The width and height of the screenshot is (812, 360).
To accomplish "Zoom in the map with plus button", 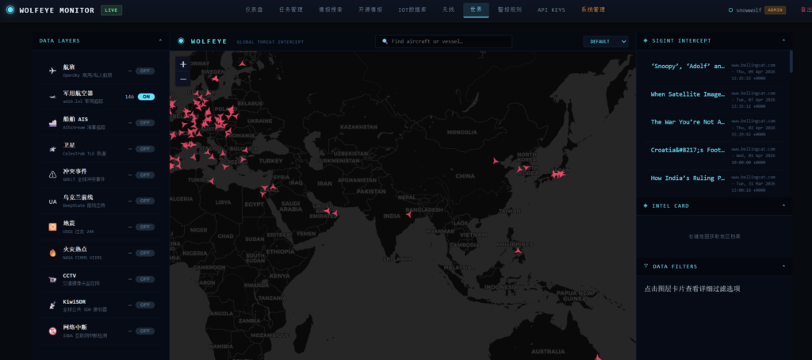I will click(183, 64).
